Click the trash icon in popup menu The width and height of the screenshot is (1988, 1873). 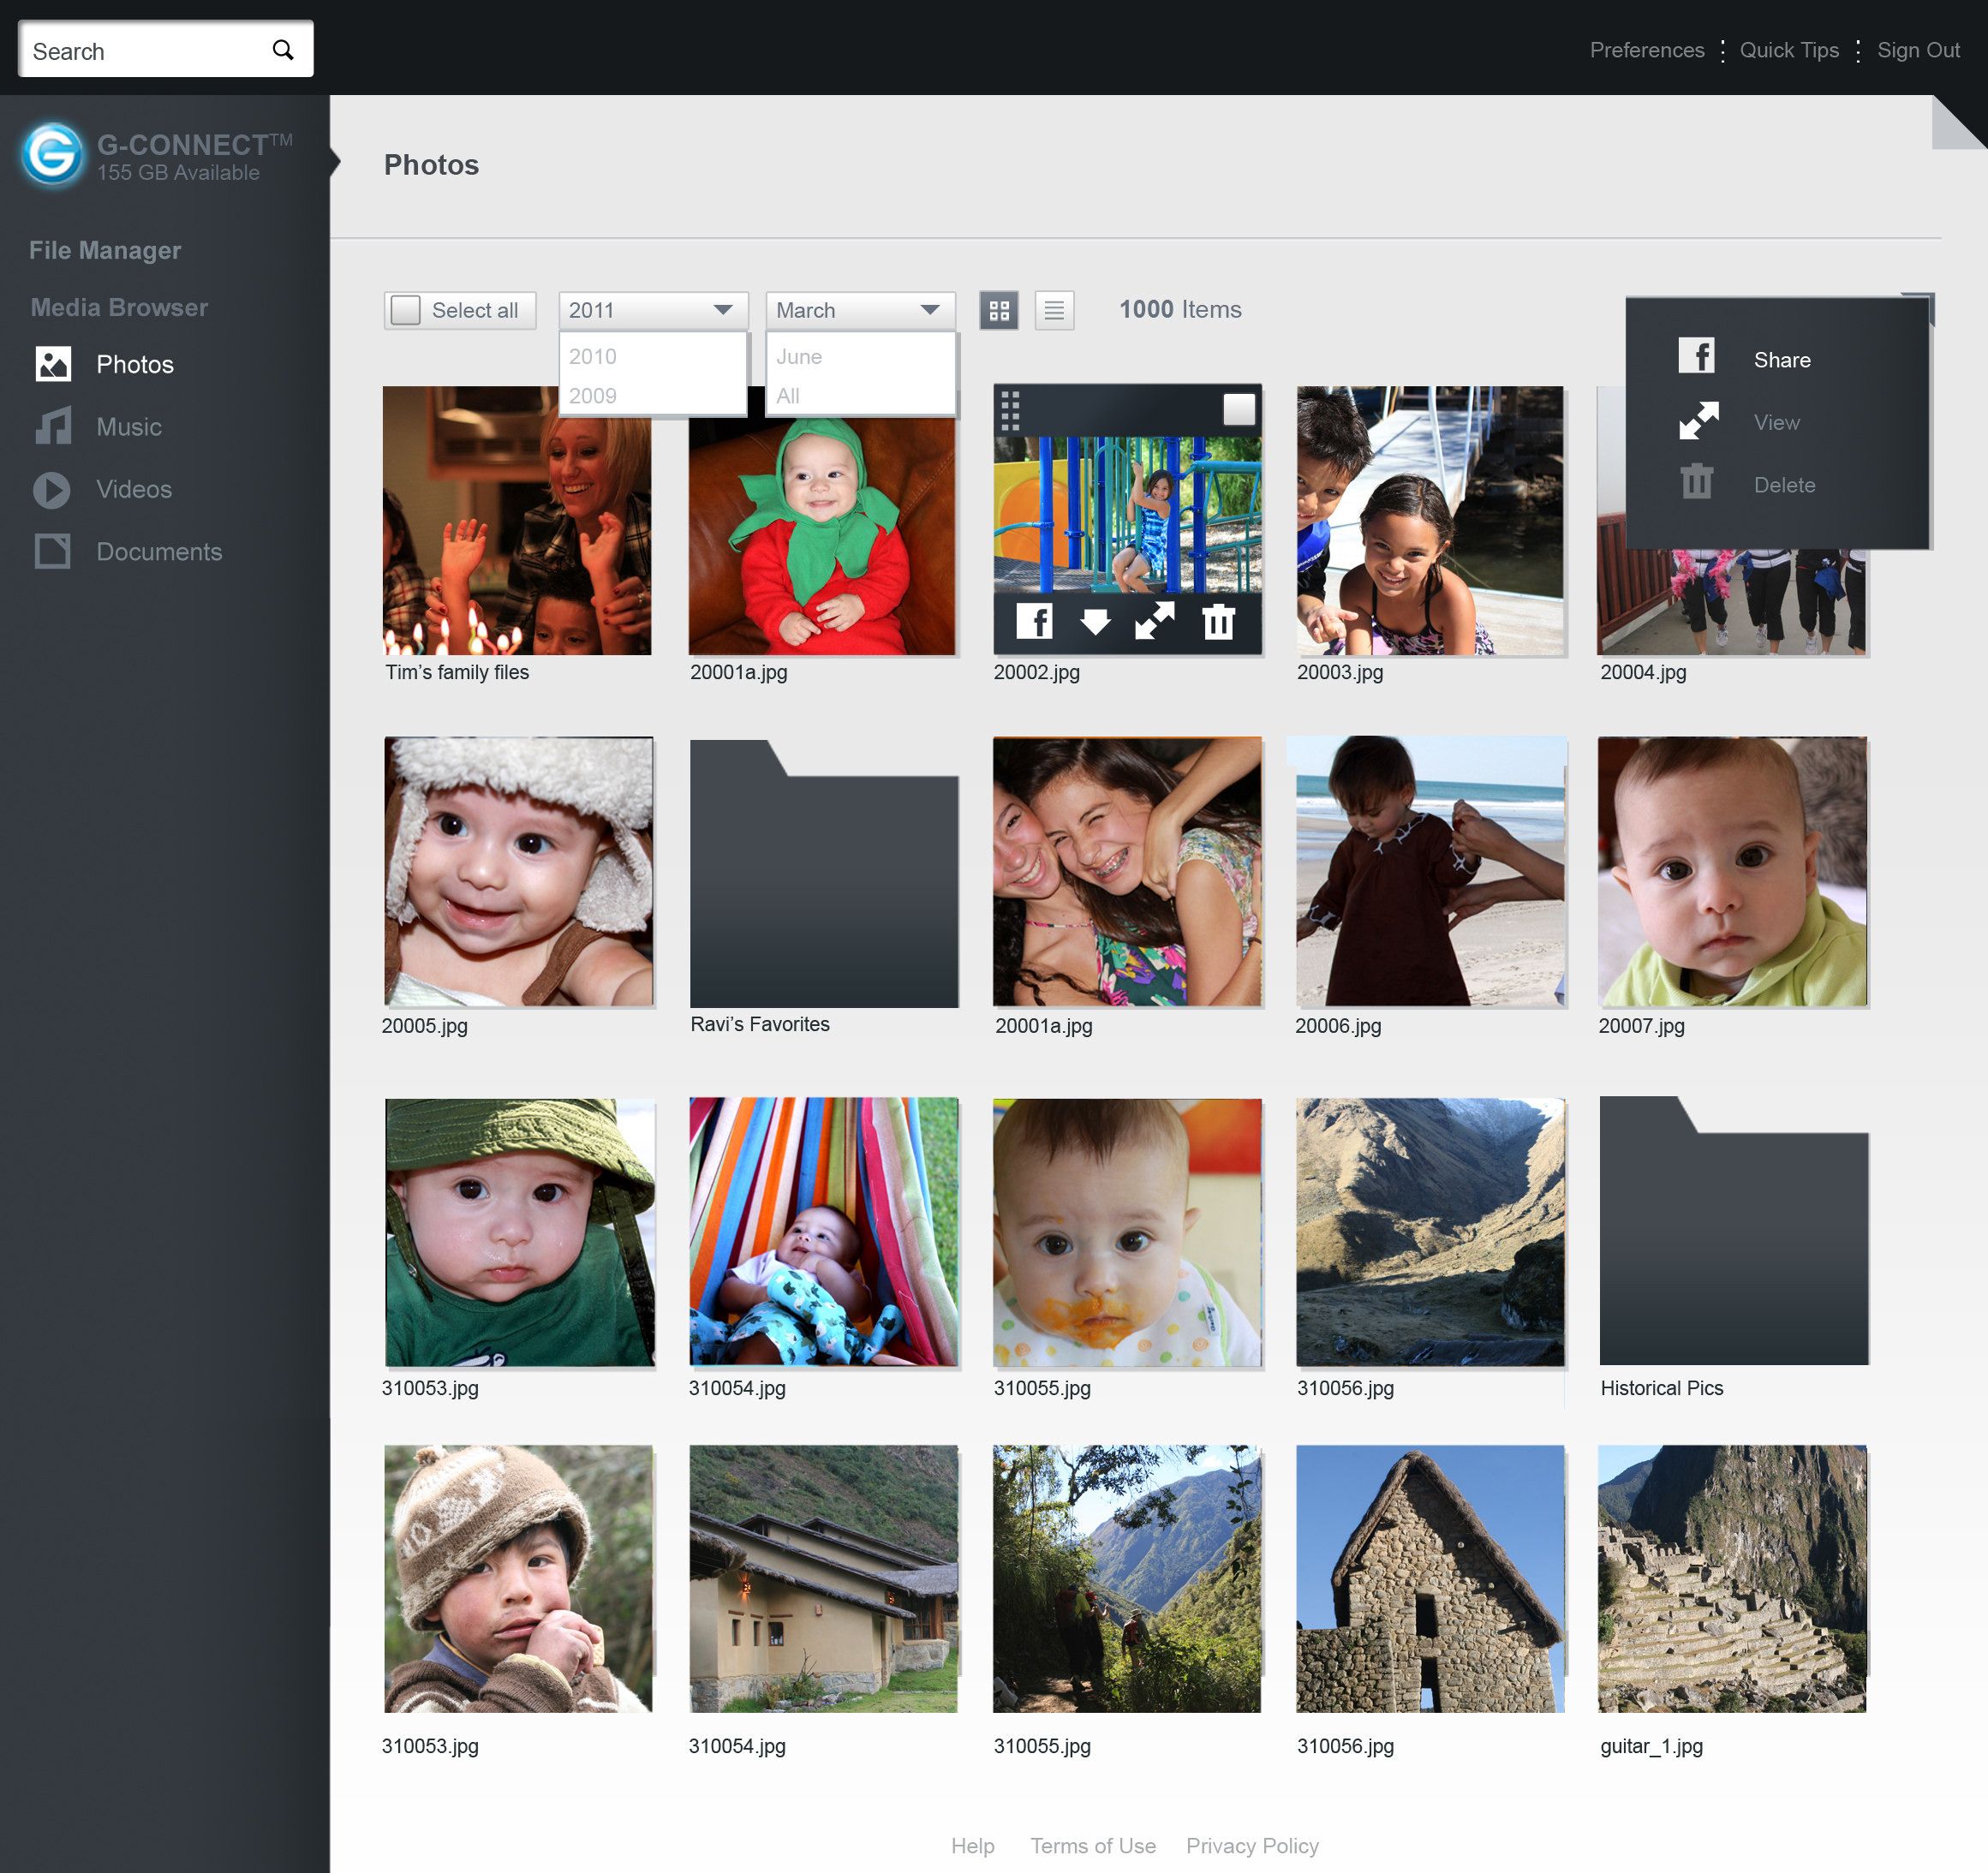point(1696,481)
